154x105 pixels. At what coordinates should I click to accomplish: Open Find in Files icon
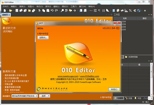pos(71,11)
